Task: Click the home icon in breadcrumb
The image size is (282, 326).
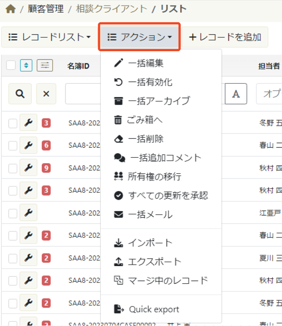Action: coord(10,9)
